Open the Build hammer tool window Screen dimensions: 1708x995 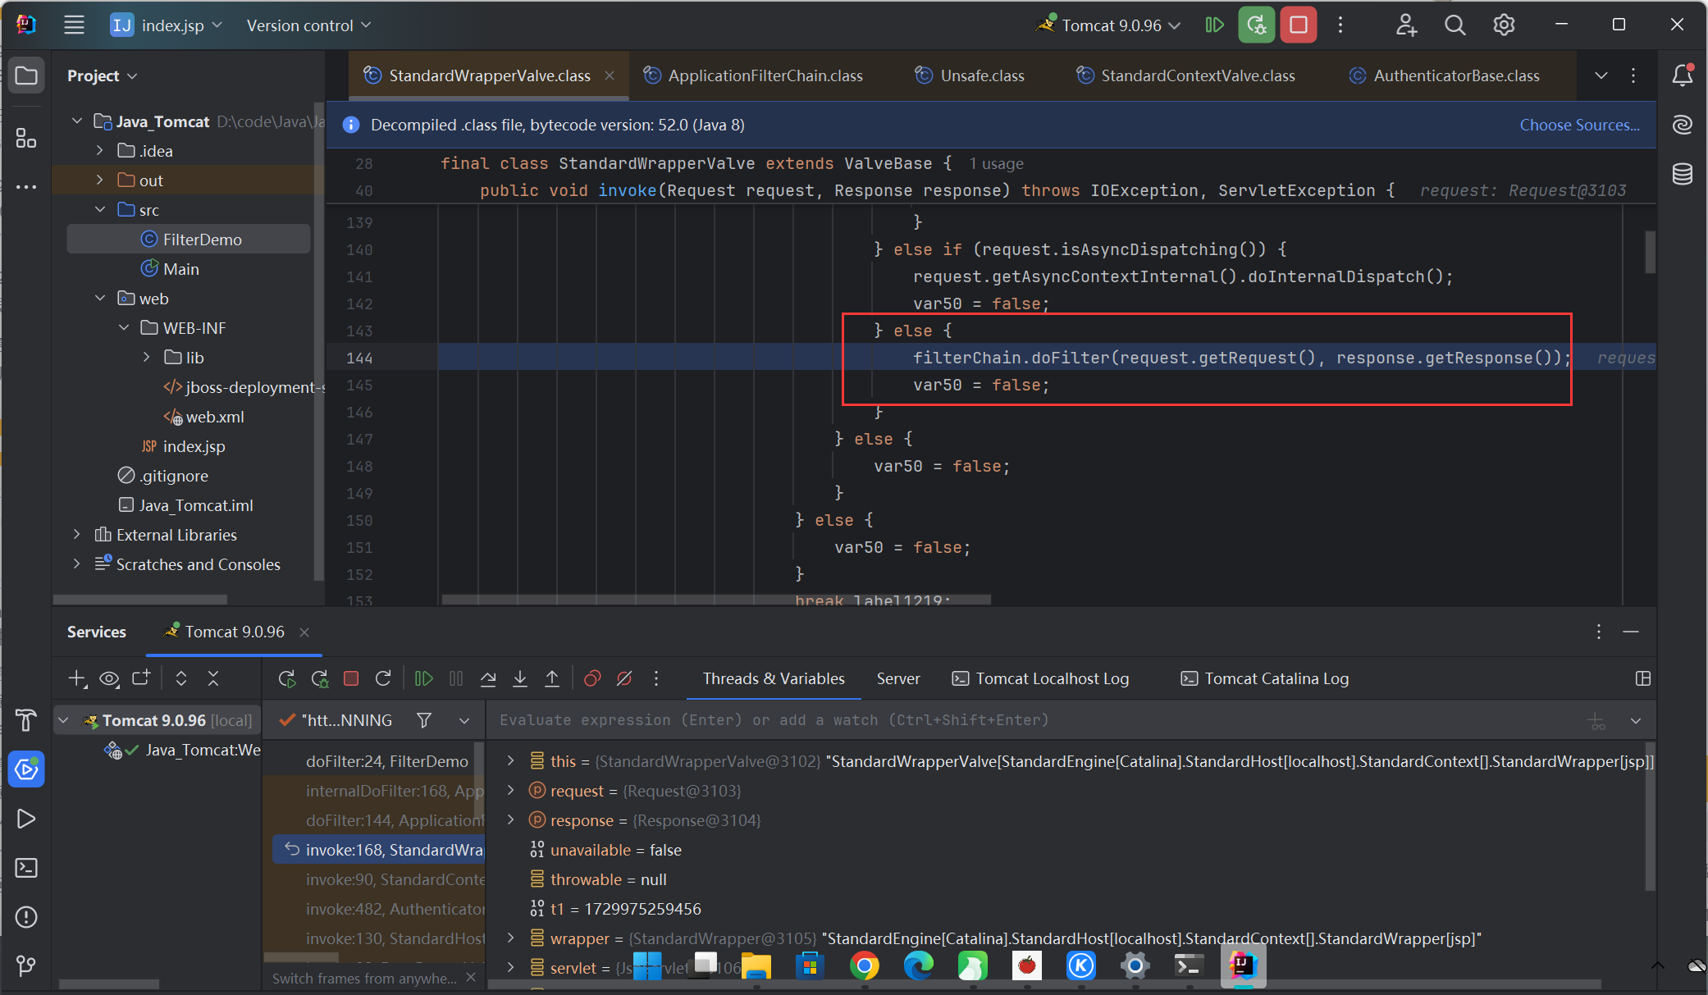pyautogui.click(x=26, y=720)
